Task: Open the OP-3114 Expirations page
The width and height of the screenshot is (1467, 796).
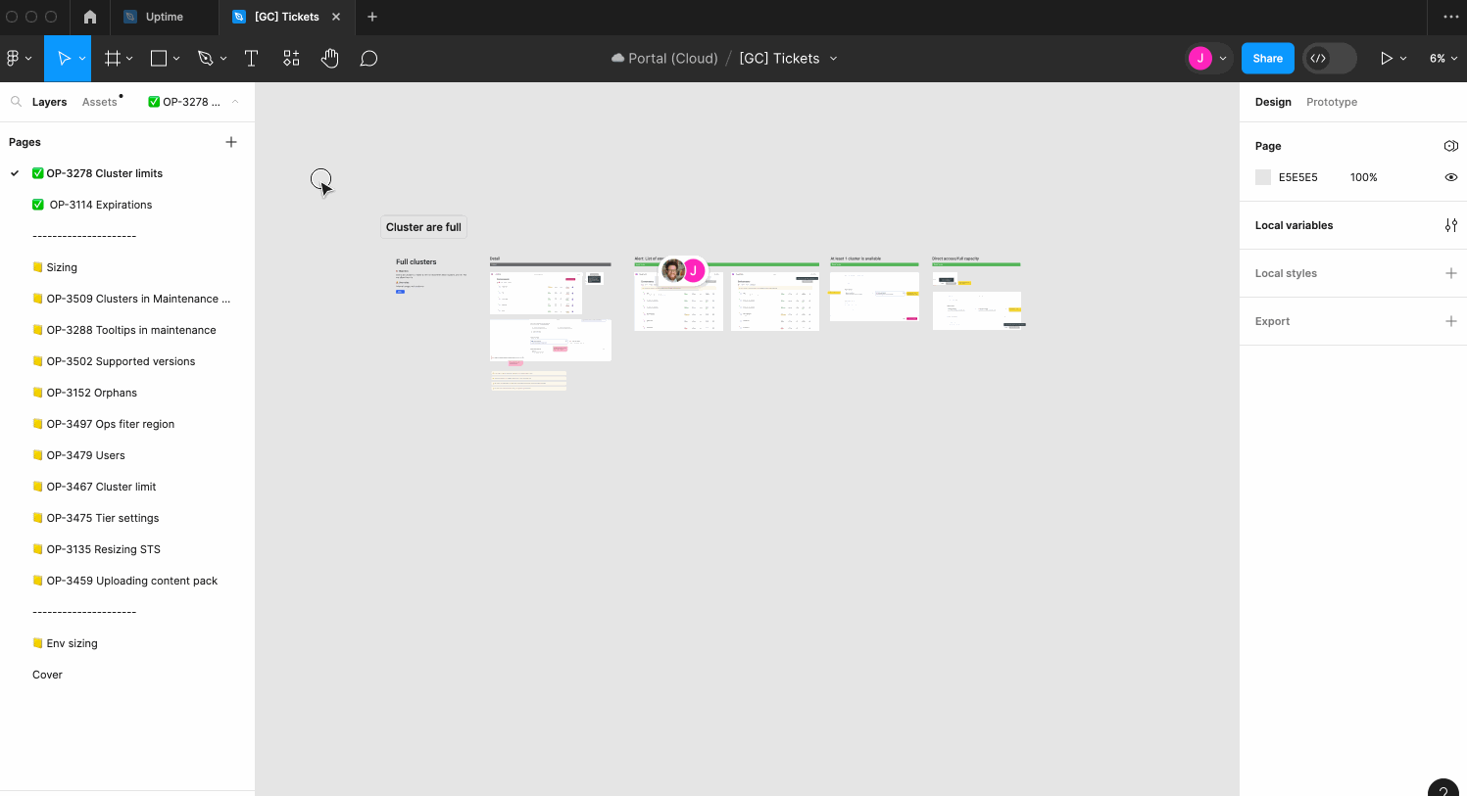Action: coord(101,205)
